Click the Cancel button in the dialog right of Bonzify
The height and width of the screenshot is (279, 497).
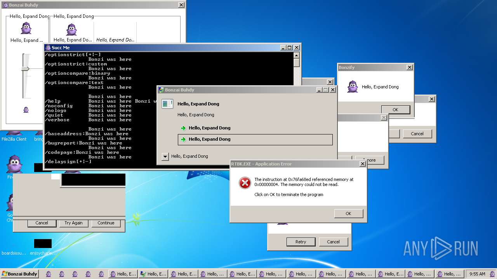pos(417,134)
